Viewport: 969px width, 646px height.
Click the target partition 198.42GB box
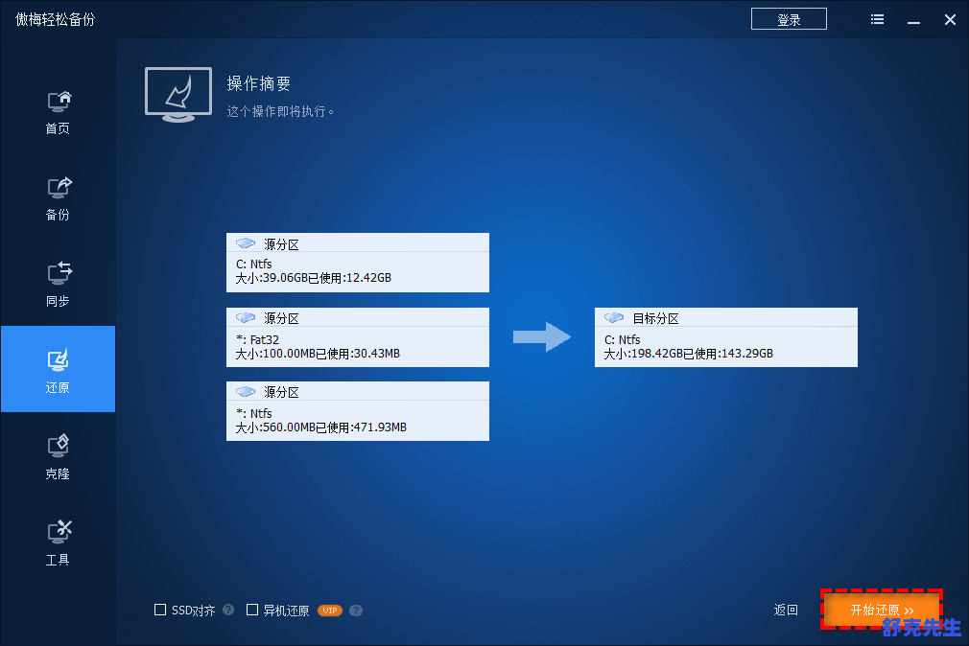[725, 337]
